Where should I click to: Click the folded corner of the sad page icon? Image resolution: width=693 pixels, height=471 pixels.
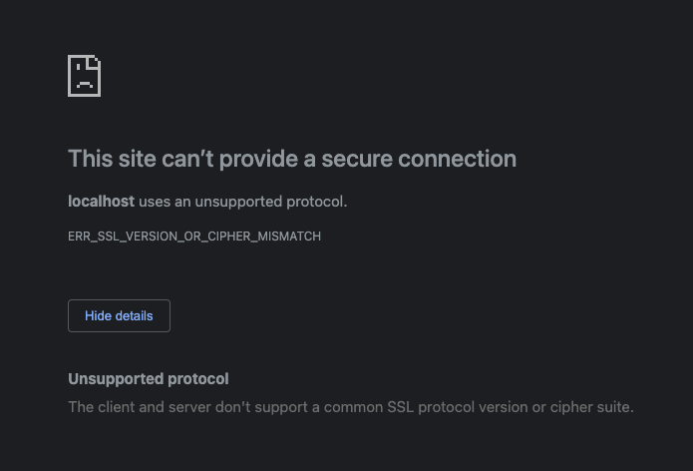point(95,61)
